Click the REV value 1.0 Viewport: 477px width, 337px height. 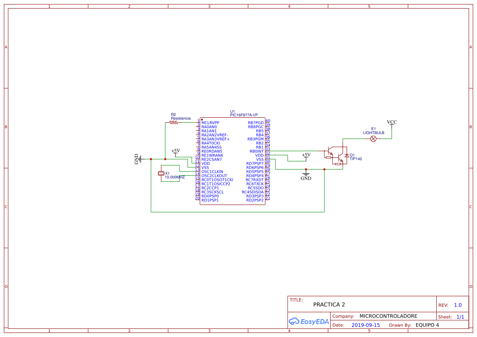pos(458,304)
